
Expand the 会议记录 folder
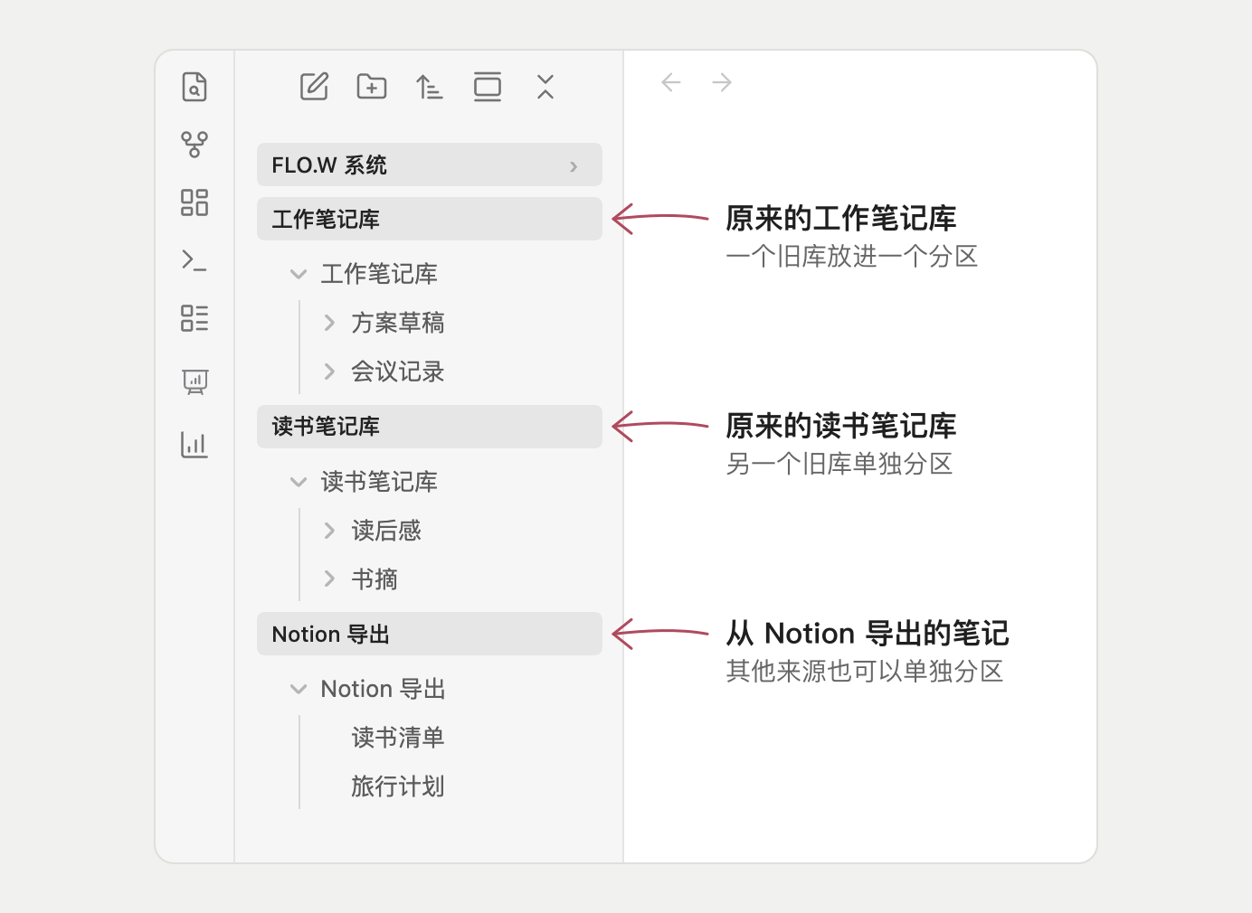pos(329,372)
